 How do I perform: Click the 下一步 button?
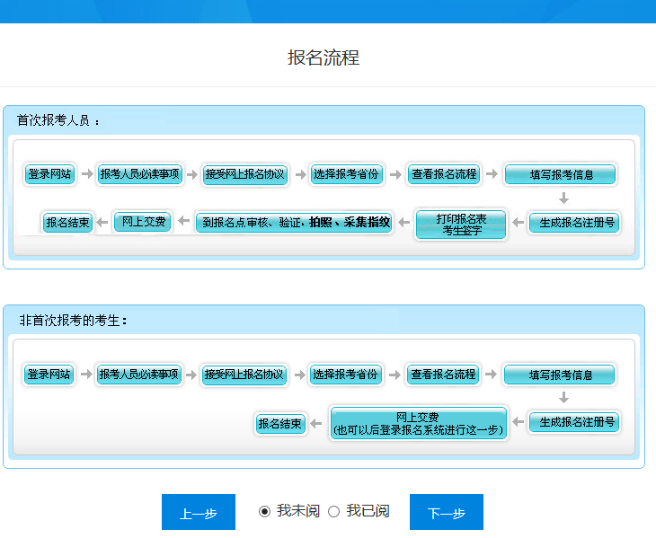tap(446, 513)
